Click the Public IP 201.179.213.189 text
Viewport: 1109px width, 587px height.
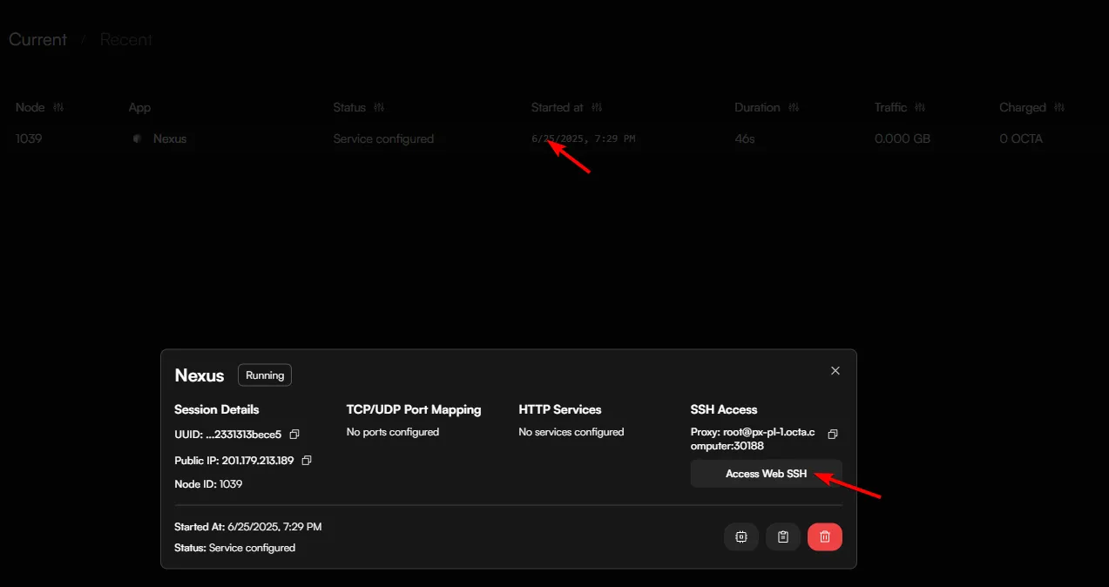234,460
